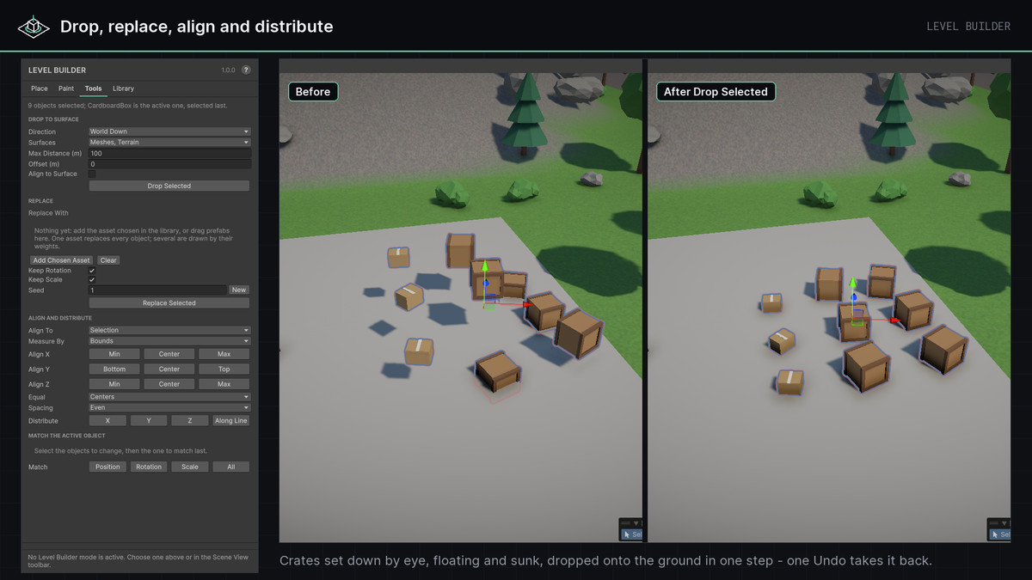Click Center in the Align X row
Screen dimensions: 1032x580
tap(169, 354)
